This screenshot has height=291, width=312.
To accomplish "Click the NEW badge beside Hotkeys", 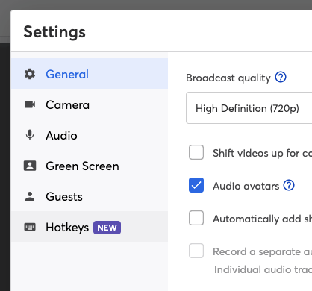I will [x=107, y=228].
